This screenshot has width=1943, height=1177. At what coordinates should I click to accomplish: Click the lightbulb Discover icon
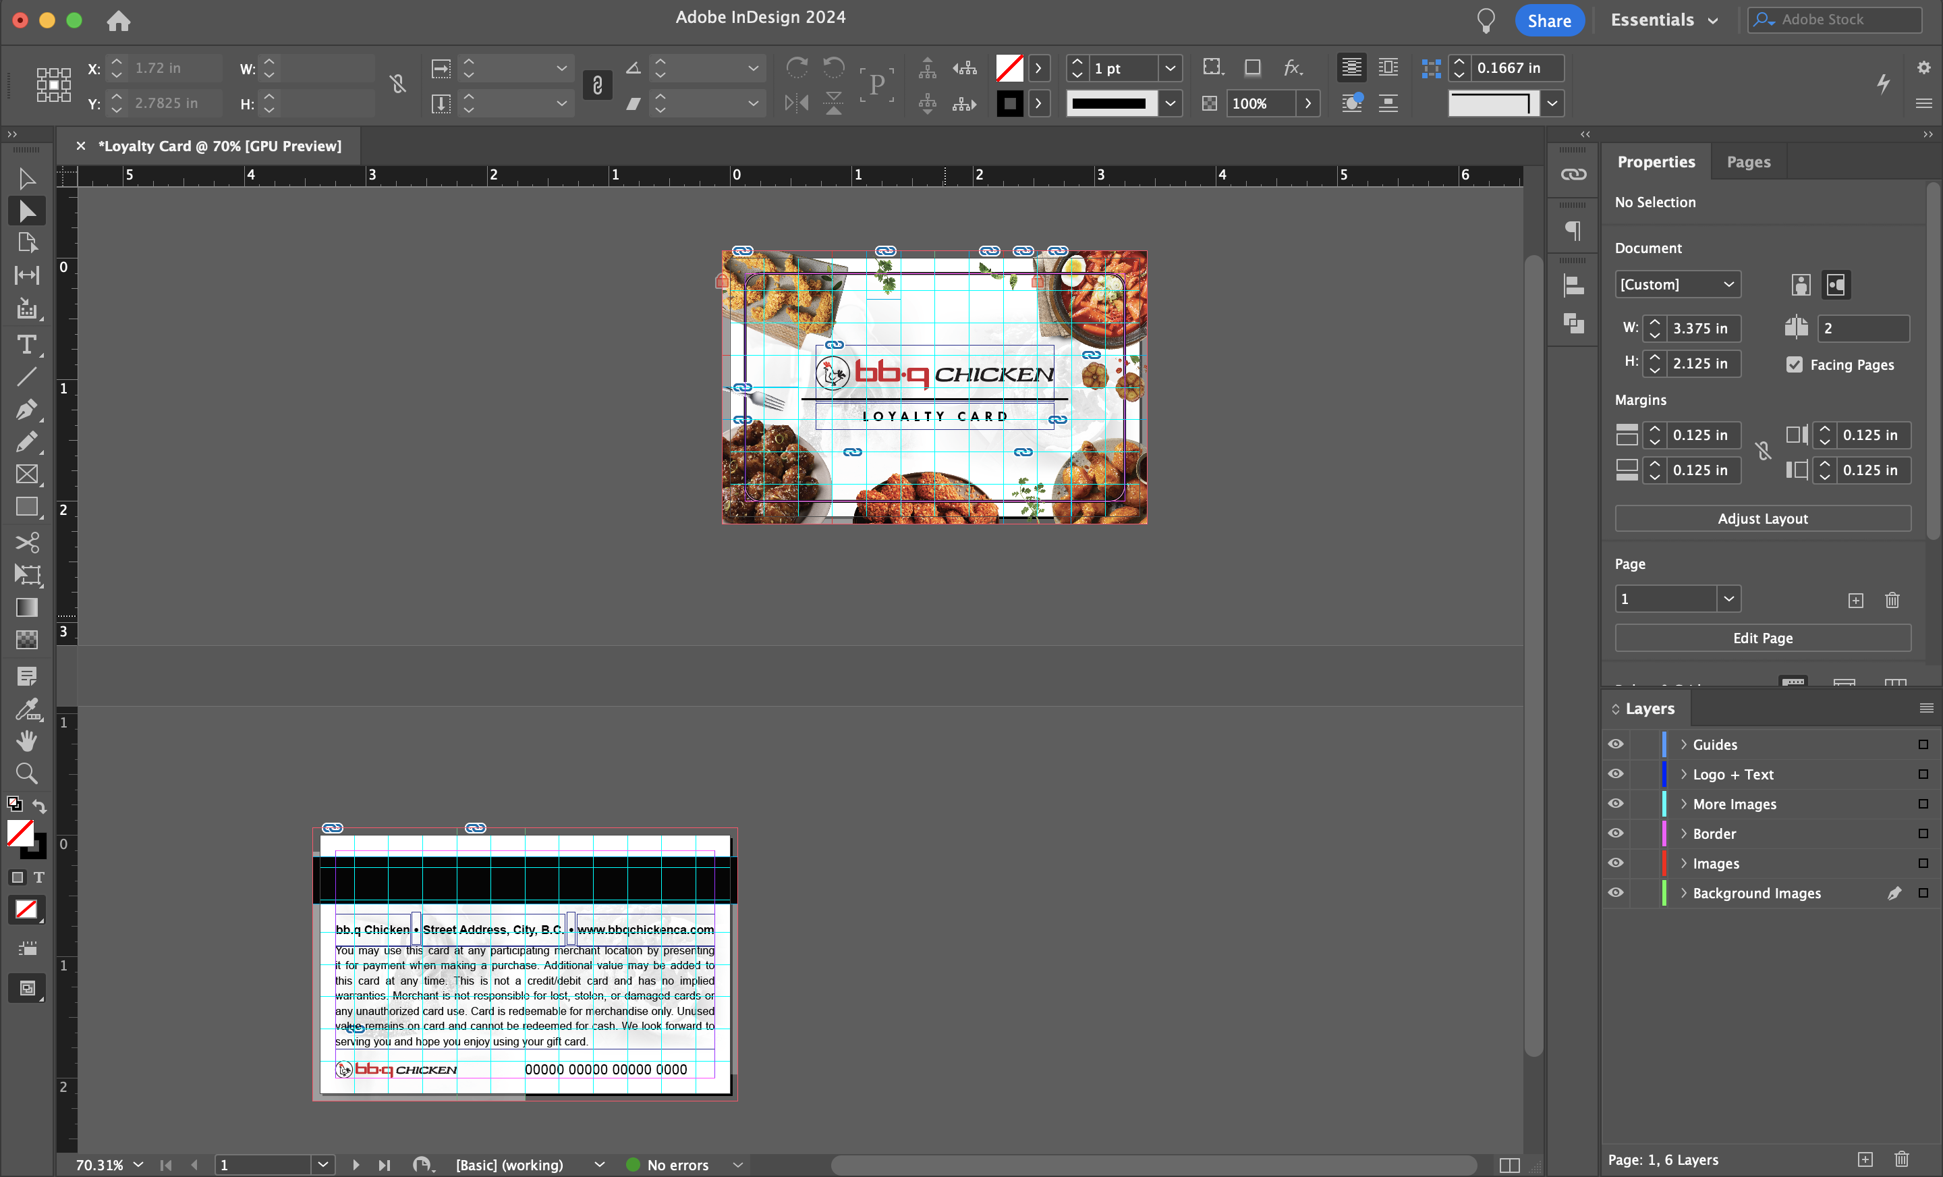1486,20
